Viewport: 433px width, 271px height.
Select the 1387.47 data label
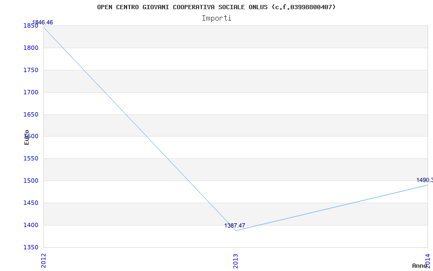[234, 225]
